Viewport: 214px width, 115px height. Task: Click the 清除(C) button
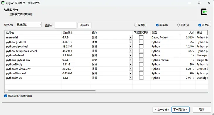tap(84, 25)
